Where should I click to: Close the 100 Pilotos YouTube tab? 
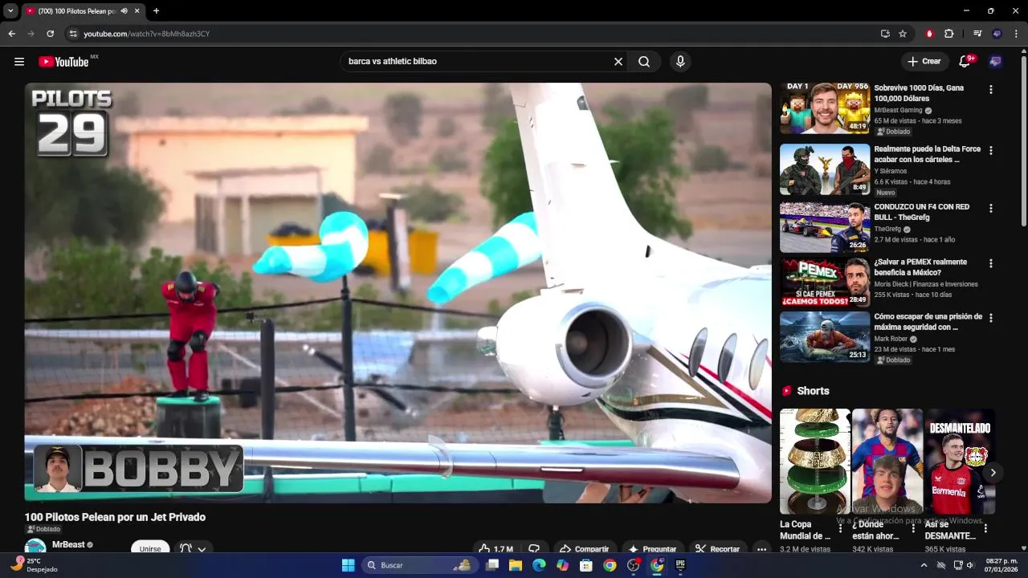pos(137,11)
